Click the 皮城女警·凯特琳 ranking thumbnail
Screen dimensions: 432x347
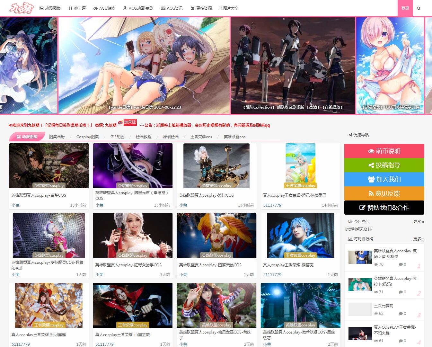[x=360, y=257]
